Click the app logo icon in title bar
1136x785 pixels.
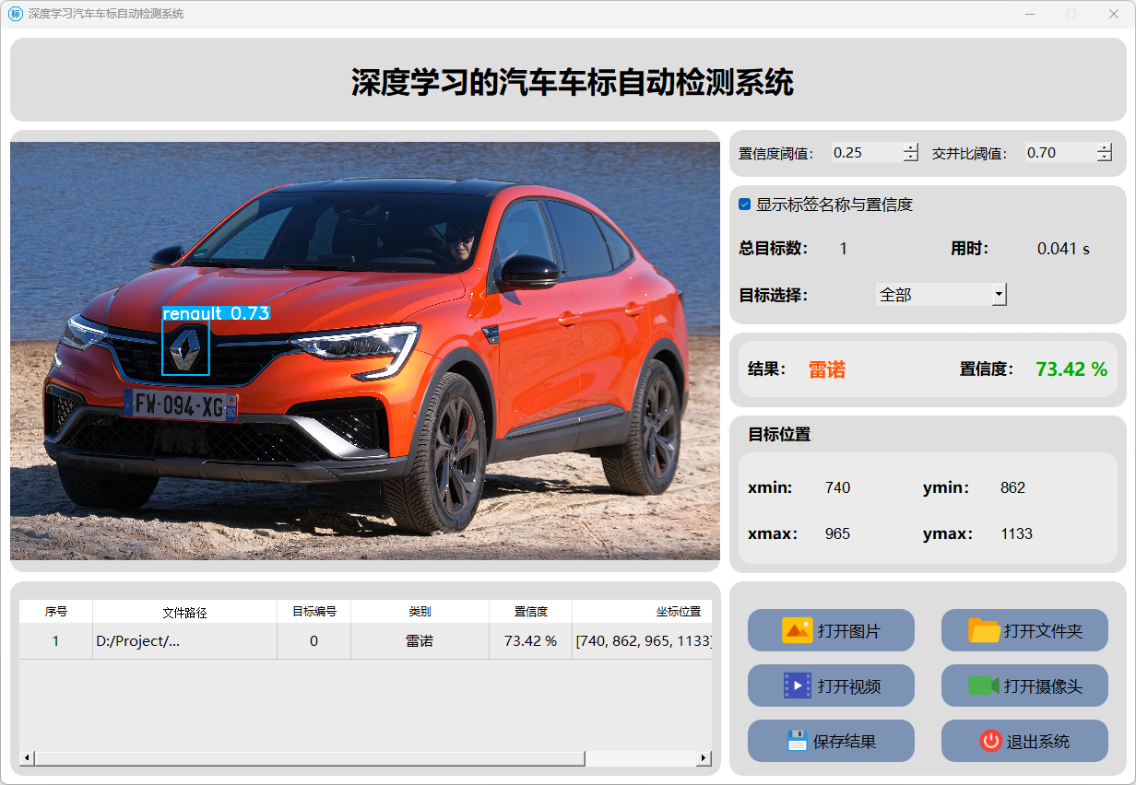(15, 14)
